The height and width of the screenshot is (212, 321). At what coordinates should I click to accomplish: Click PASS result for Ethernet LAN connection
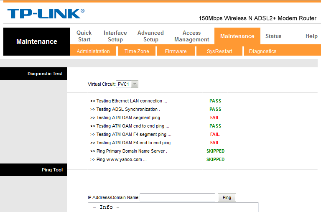(215, 101)
